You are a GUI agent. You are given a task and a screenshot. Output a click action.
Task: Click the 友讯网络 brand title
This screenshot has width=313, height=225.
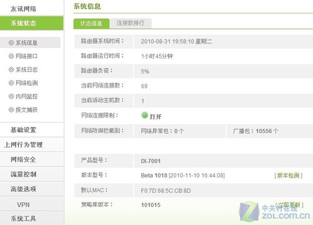pyautogui.click(x=23, y=9)
